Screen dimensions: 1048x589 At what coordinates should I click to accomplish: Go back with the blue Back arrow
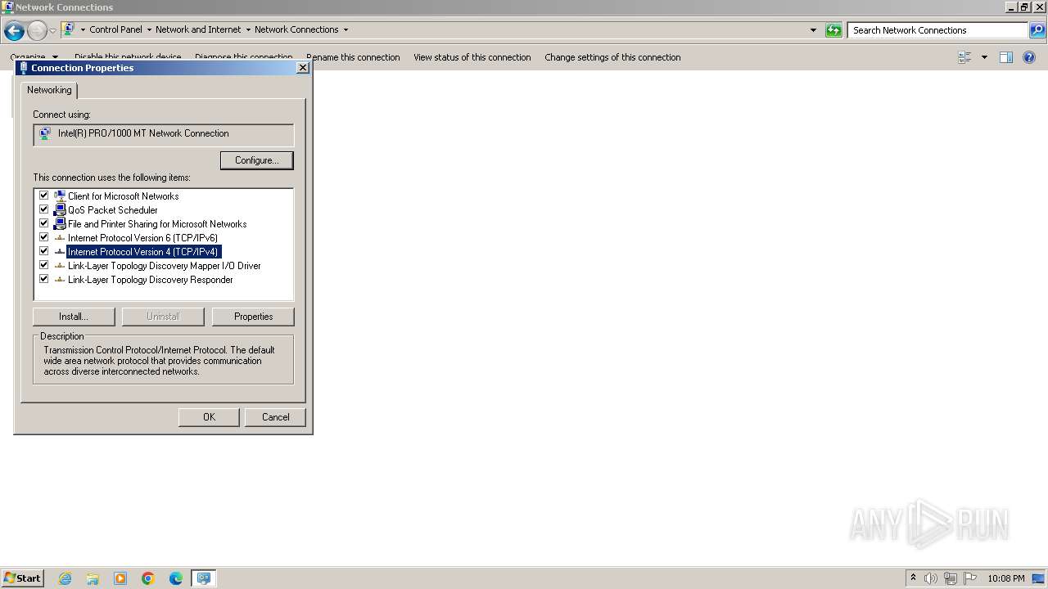pyautogui.click(x=14, y=31)
